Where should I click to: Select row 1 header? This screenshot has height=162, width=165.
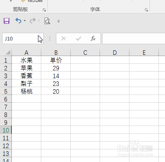tap(6, 60)
